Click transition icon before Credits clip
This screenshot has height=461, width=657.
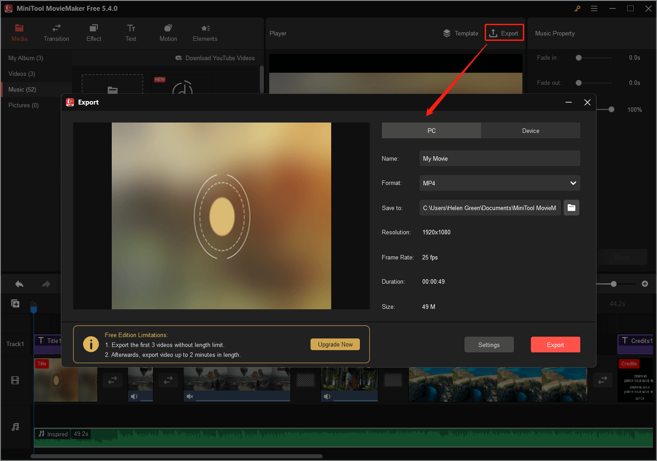[603, 380]
